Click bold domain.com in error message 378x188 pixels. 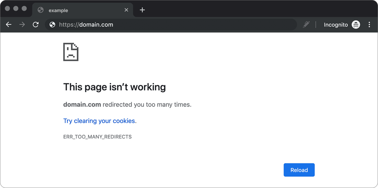(x=82, y=104)
